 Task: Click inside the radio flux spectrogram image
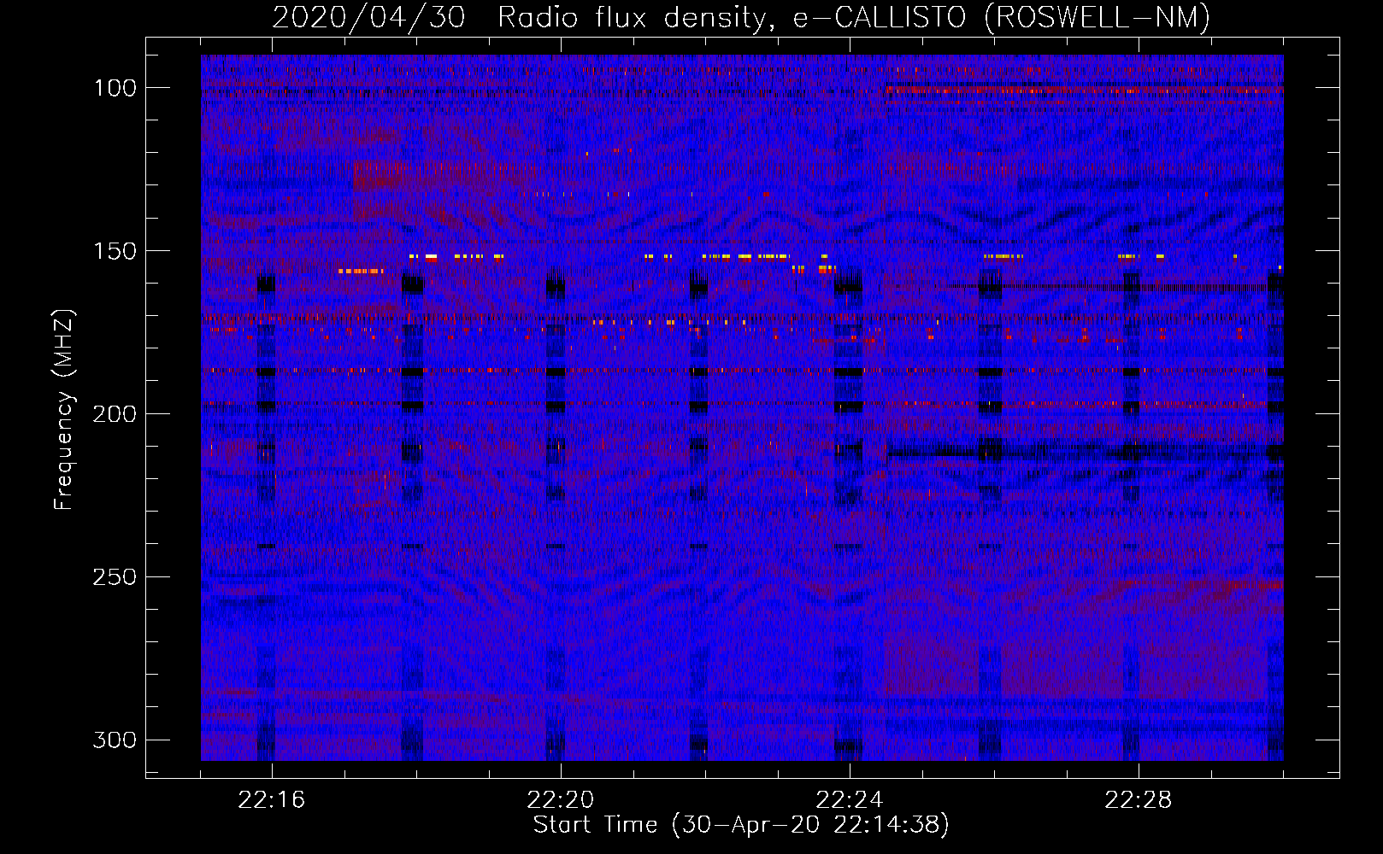tap(742, 407)
